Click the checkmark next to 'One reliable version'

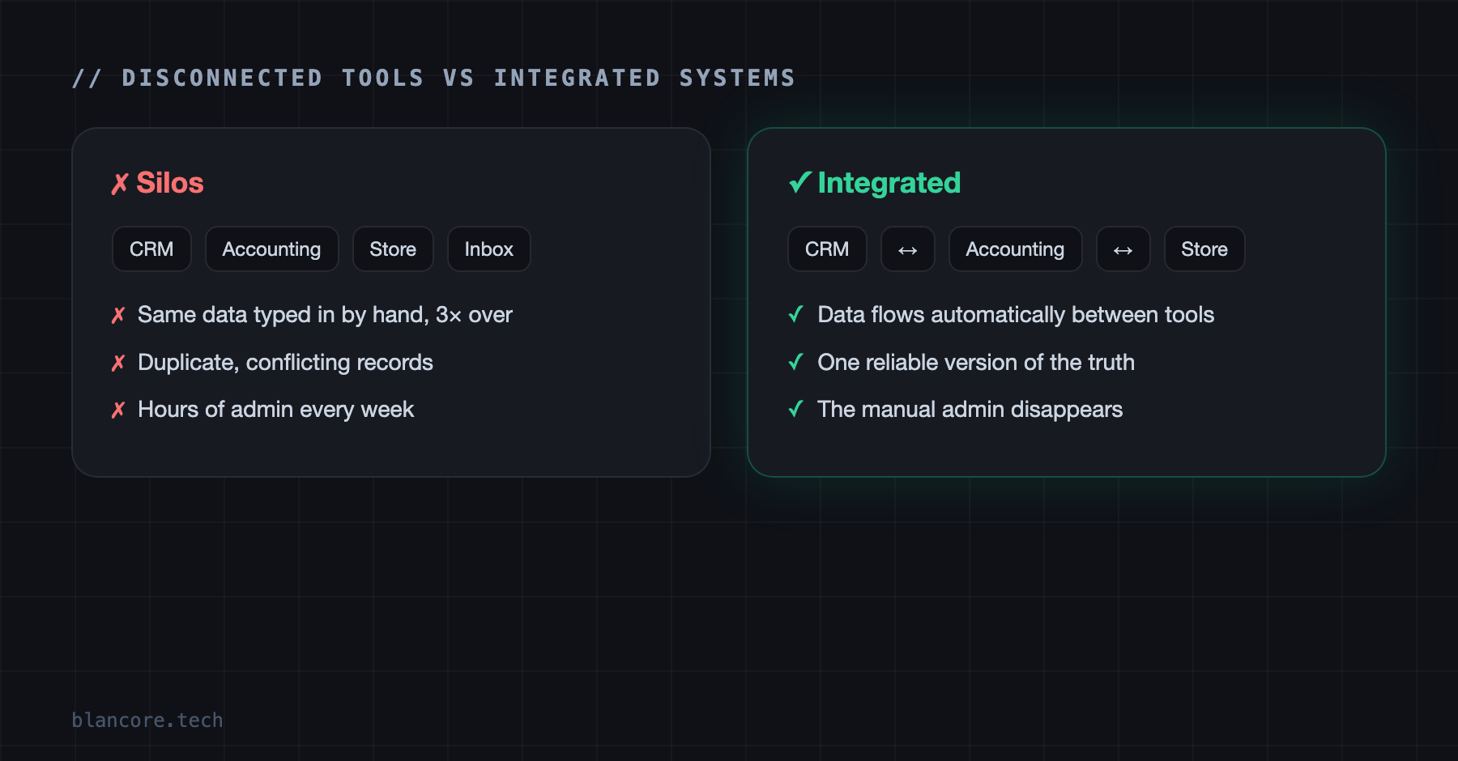click(796, 362)
